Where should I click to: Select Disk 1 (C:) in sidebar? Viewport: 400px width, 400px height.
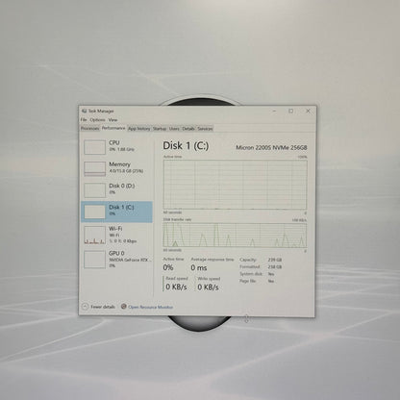pyautogui.click(x=116, y=212)
